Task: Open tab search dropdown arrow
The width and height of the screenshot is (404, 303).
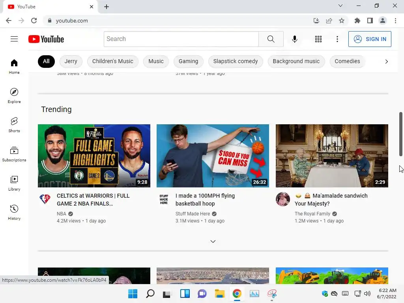Action: tap(340, 6)
